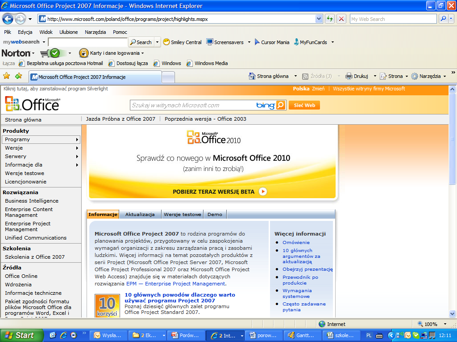The height and width of the screenshot is (342, 457).
Task: Open Wszystkie witryny firmy Microsoft link
Action: click(369, 89)
